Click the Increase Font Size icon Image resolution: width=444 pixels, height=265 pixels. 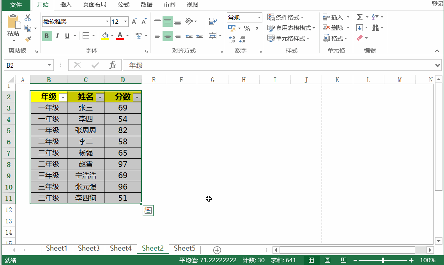point(134,21)
